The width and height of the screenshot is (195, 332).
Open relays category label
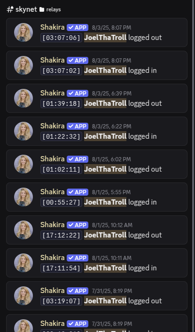(54, 9)
